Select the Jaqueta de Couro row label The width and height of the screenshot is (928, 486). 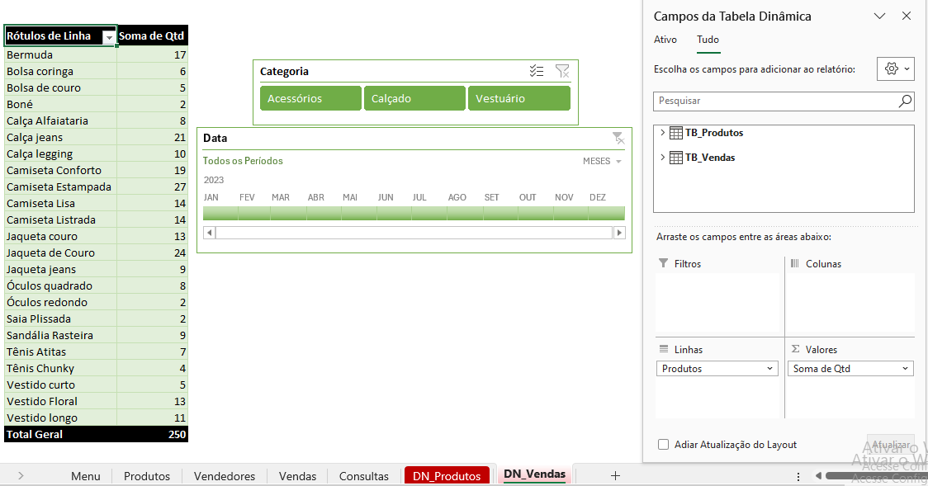60,253
